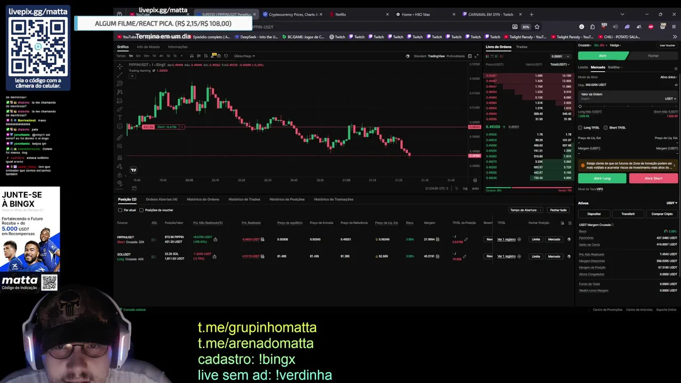Open the info icon next to Gatilho

tap(676, 69)
